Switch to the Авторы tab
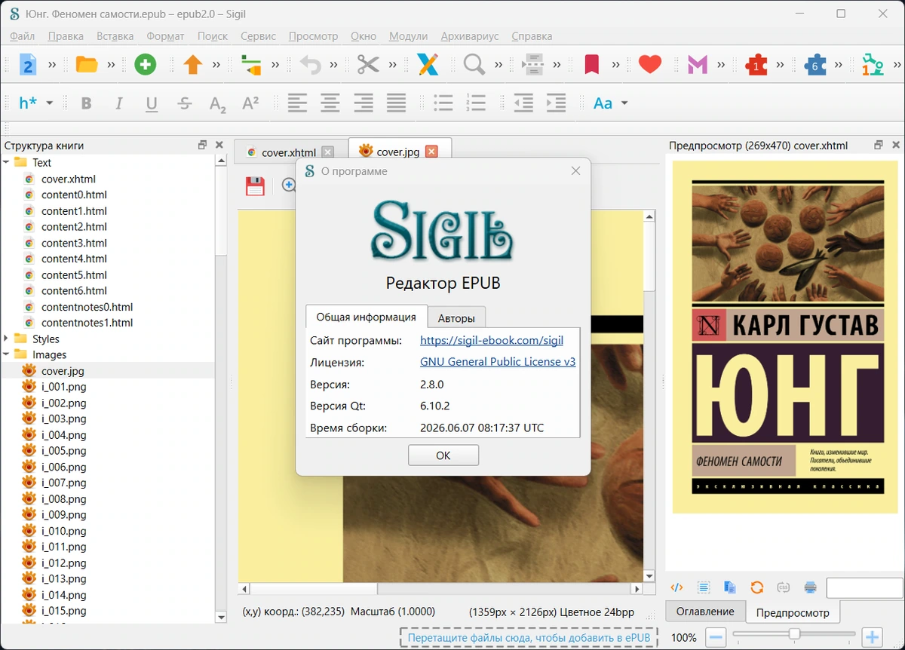This screenshot has height=650, width=905. click(x=456, y=318)
